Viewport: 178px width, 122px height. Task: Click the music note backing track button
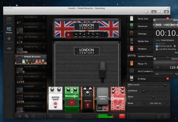click(160, 12)
